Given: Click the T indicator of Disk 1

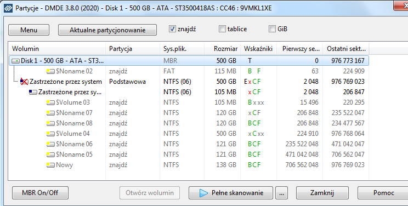Looking at the screenshot, I should (x=250, y=61).
